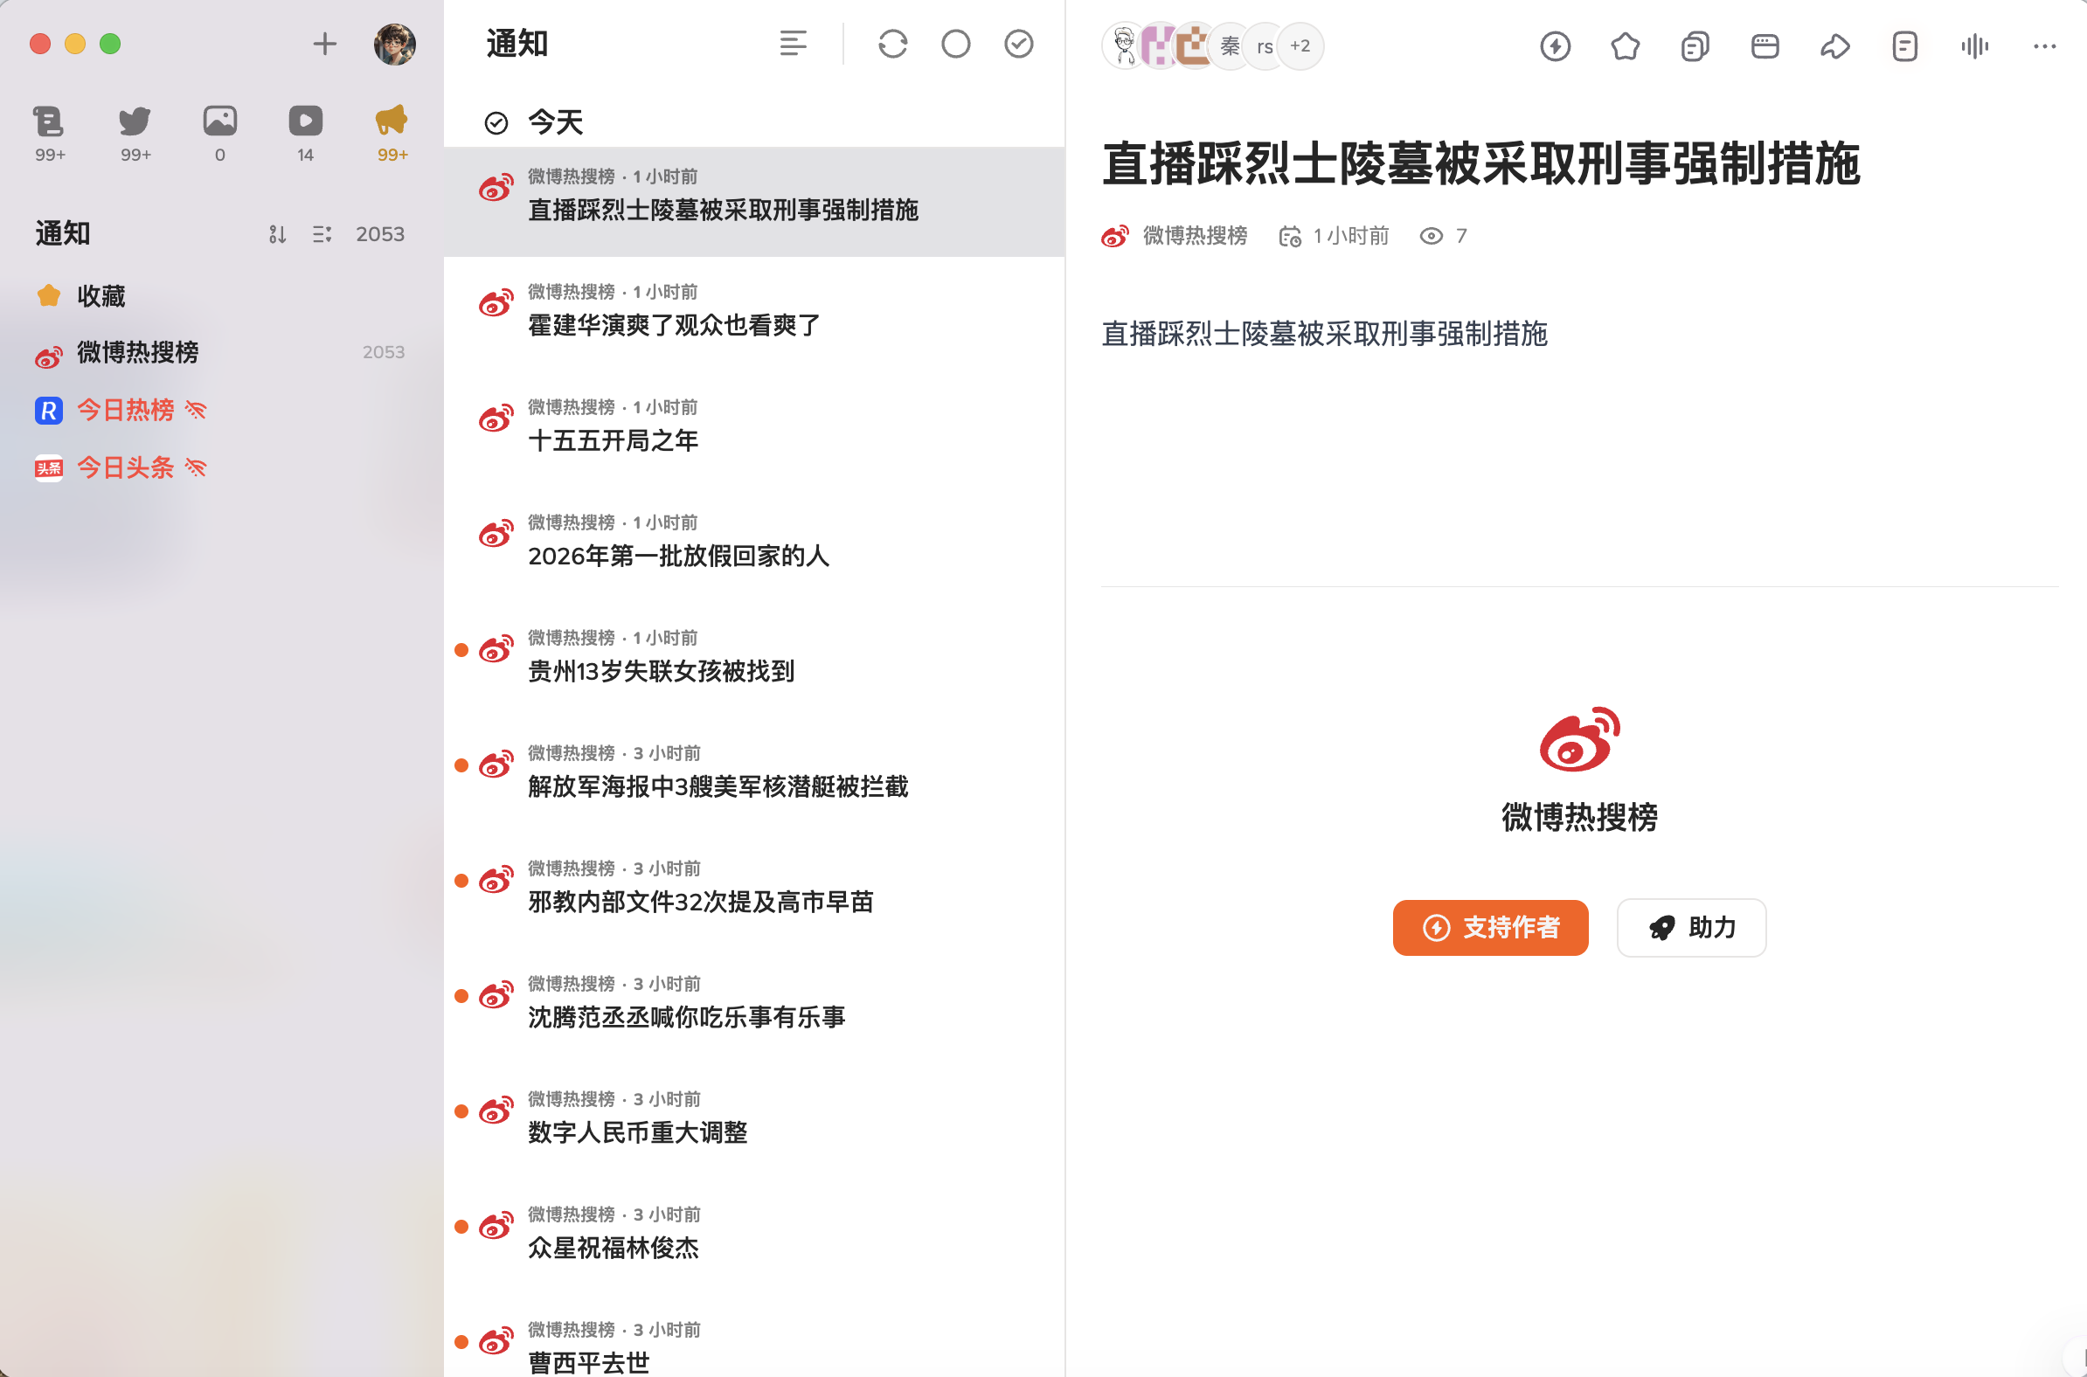The width and height of the screenshot is (2087, 1377).
Task: Click the 支持作者 button
Action: (1490, 927)
